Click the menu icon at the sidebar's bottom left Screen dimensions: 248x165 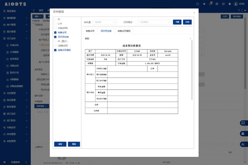5,162
